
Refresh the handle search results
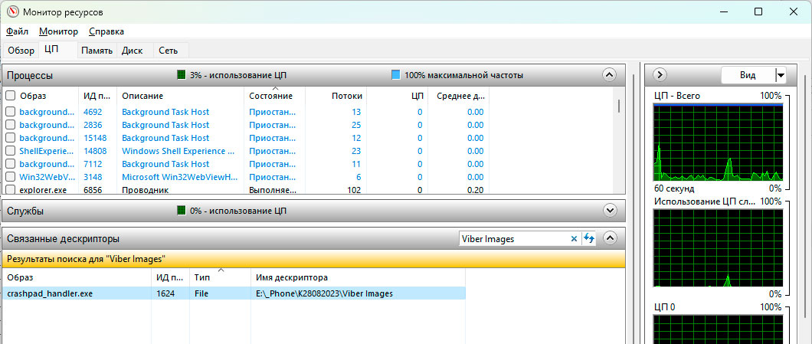tap(589, 238)
